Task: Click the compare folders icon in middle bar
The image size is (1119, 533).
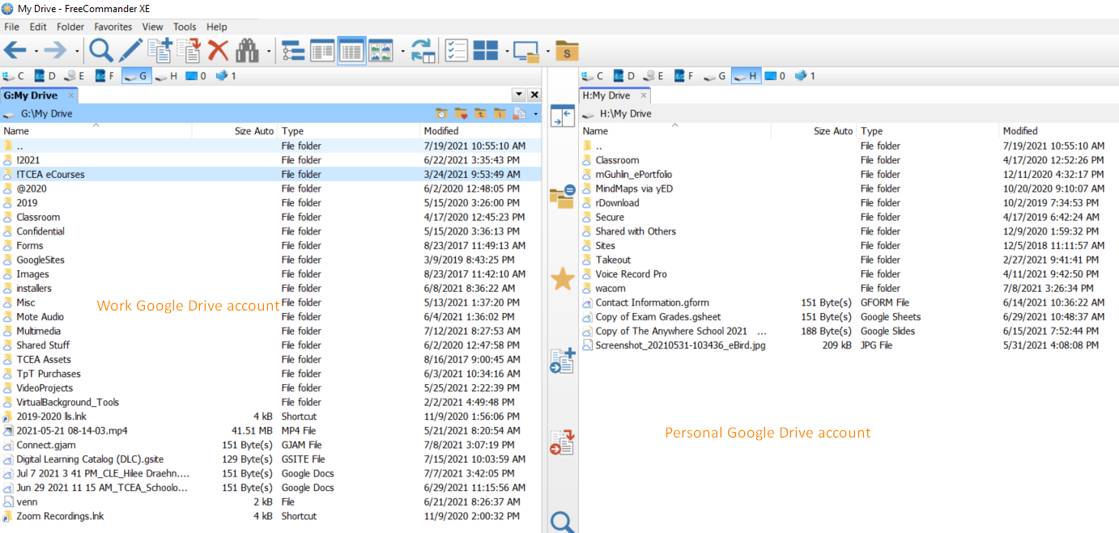Action: coord(562,196)
